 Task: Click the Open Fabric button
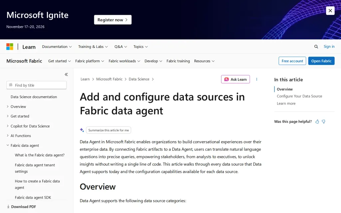(321, 61)
